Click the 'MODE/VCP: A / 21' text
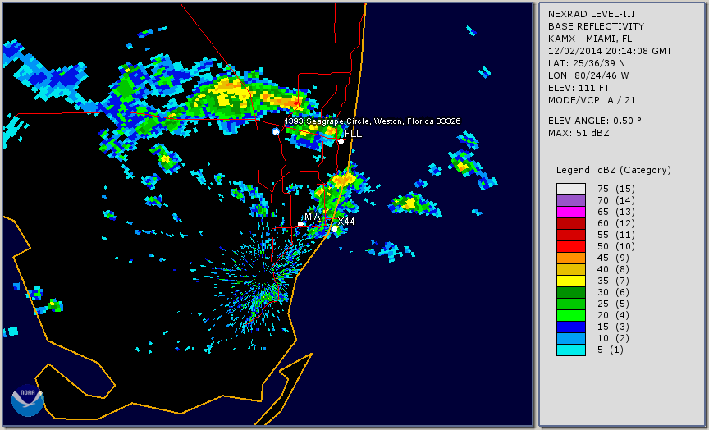Viewport: 709px width, 430px height. click(x=592, y=100)
